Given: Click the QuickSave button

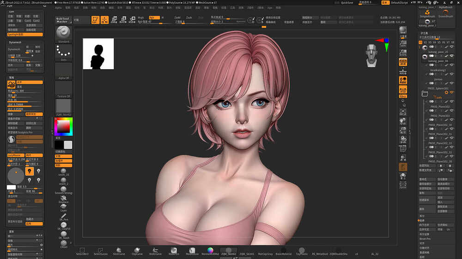Looking at the screenshot, I should click(347, 3).
